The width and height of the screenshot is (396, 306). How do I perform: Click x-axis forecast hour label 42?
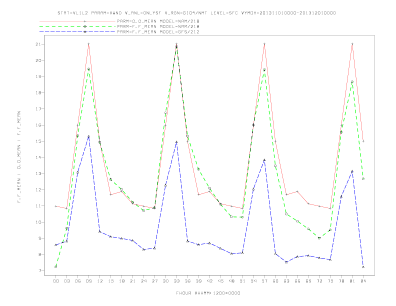209,281
